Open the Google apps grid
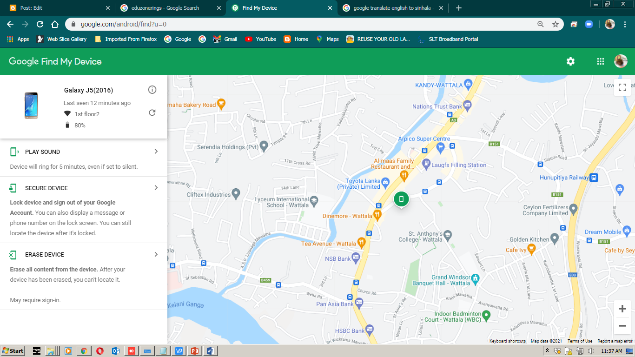Viewport: 635px width, 357px height. [600, 61]
